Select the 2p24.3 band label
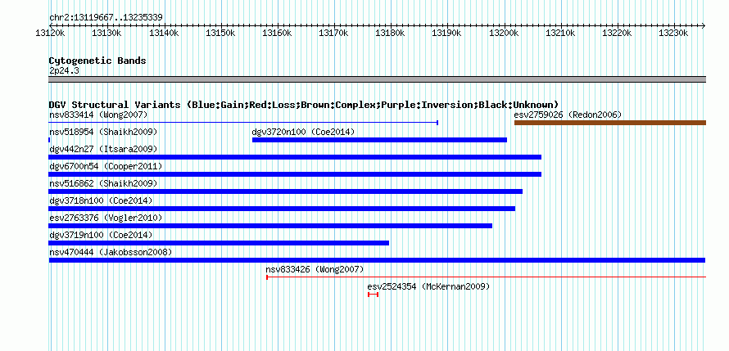This screenshot has height=351, width=729. (x=64, y=70)
